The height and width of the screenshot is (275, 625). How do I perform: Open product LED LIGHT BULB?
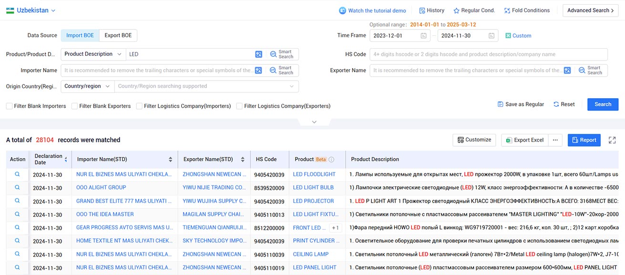coord(313,187)
